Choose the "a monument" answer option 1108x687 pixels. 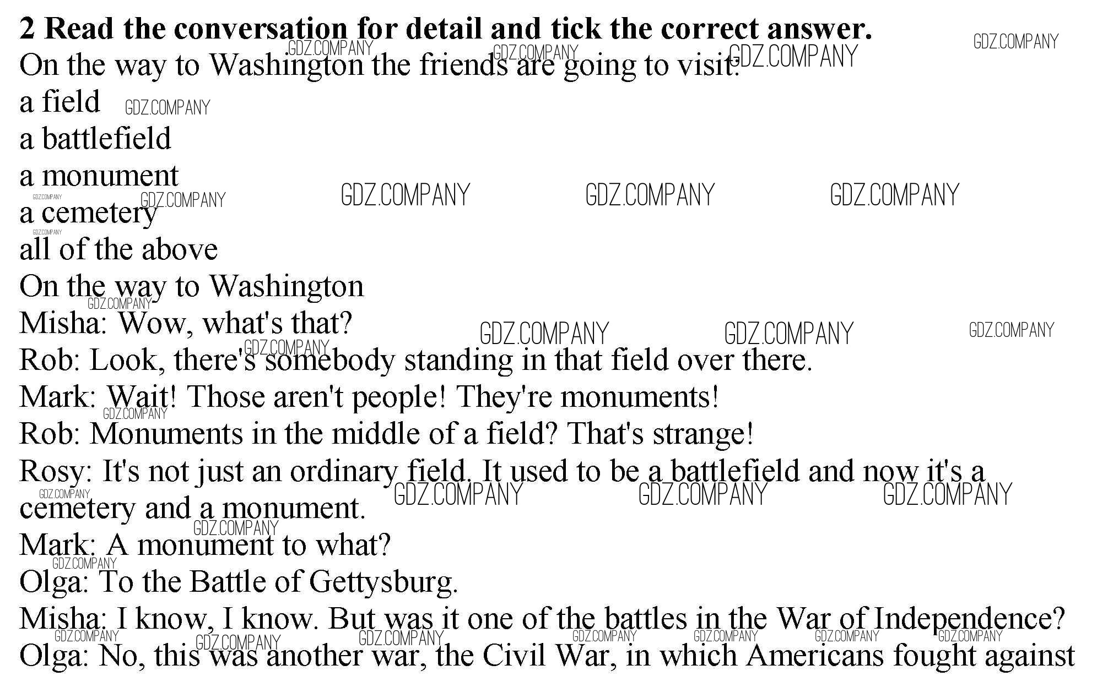click(x=99, y=176)
